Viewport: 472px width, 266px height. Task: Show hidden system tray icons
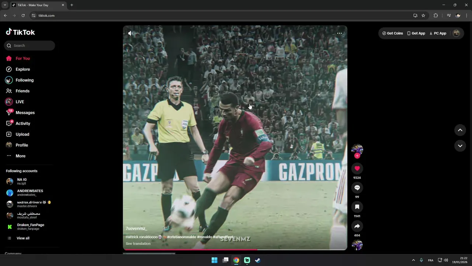[x=413, y=260]
